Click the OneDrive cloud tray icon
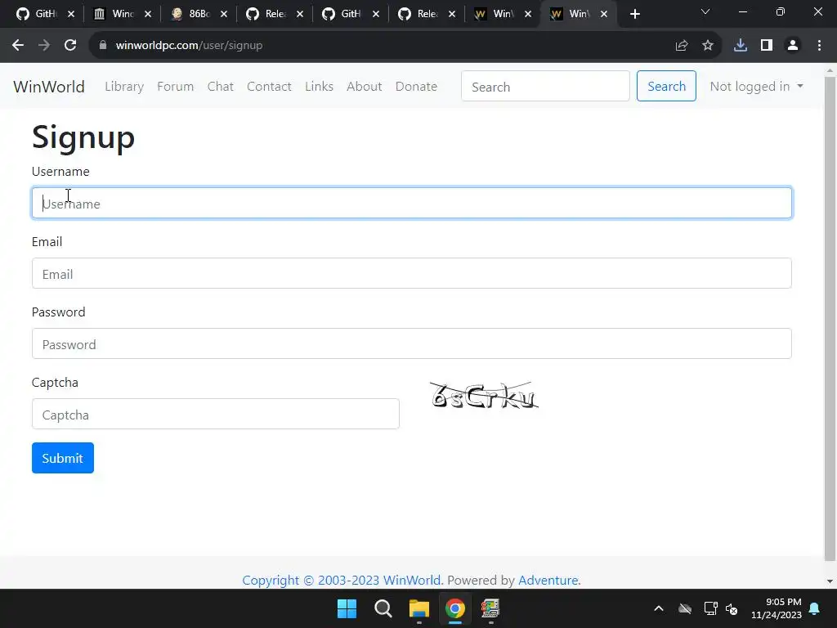The width and height of the screenshot is (837, 628). (x=685, y=608)
